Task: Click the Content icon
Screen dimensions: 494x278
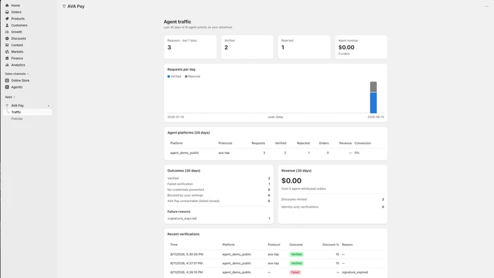Action: (7, 45)
